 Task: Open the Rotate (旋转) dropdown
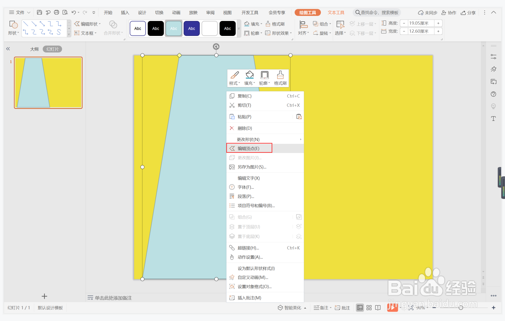click(x=322, y=33)
